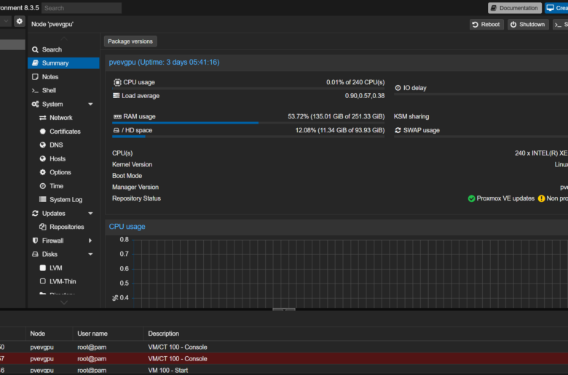The width and height of the screenshot is (568, 375).
Task: Click the Time clock icon
Action: click(x=43, y=186)
